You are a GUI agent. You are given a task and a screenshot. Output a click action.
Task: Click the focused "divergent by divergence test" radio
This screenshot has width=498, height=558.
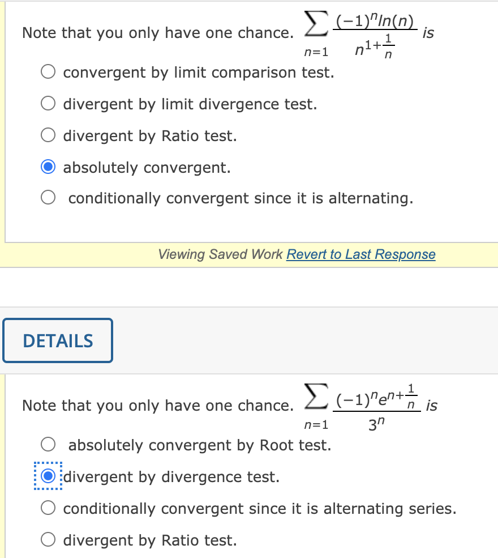pyautogui.click(x=48, y=476)
